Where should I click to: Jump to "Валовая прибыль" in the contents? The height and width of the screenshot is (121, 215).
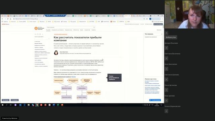coord(38,43)
